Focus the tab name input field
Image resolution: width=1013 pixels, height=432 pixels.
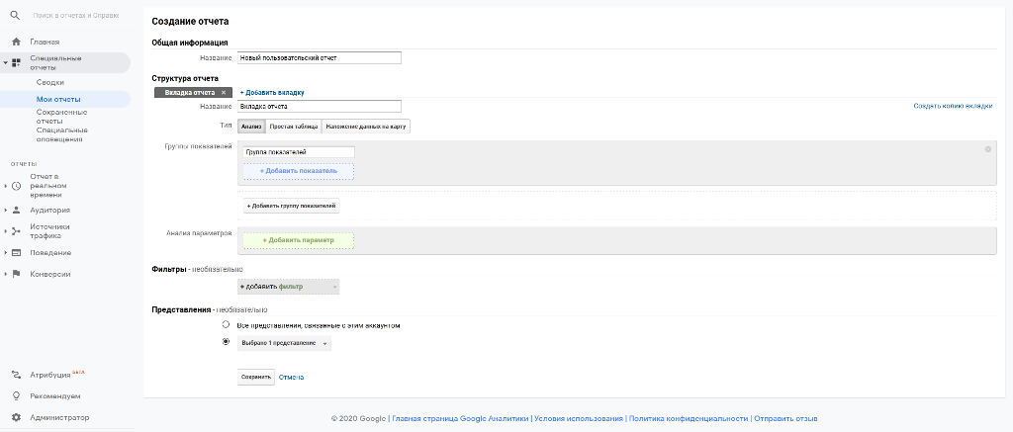tap(320, 107)
